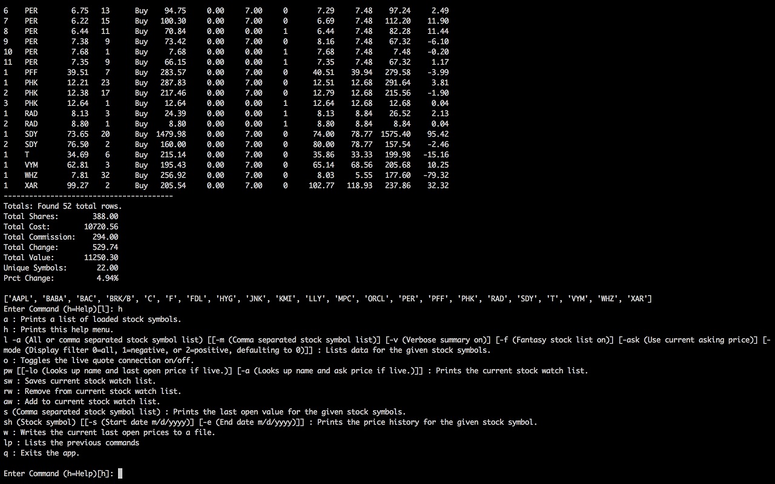Select the Total Commission value 294.00
The width and height of the screenshot is (775, 484).
coord(105,237)
